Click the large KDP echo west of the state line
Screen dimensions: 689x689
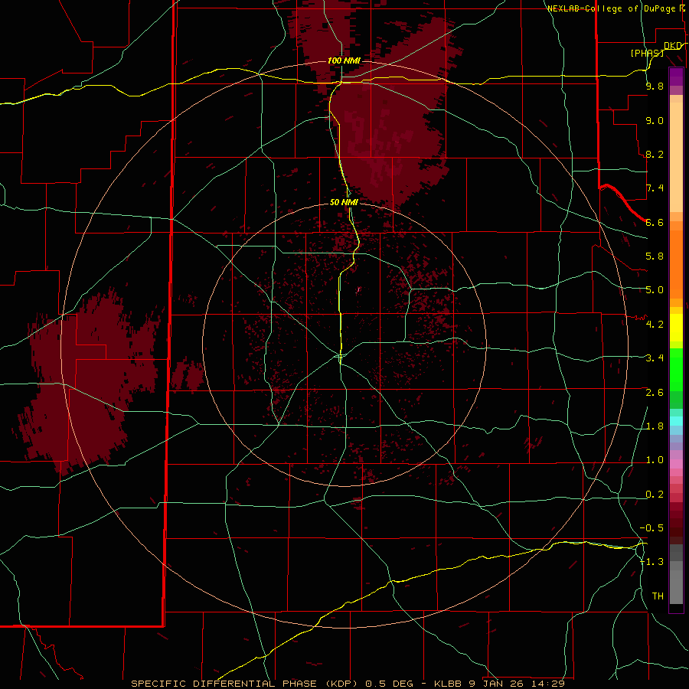(x=90, y=382)
